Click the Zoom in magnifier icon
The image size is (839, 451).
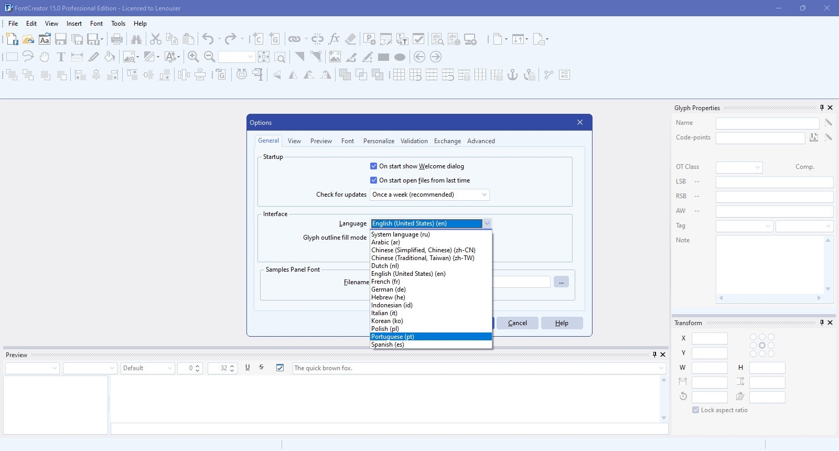pyautogui.click(x=193, y=57)
